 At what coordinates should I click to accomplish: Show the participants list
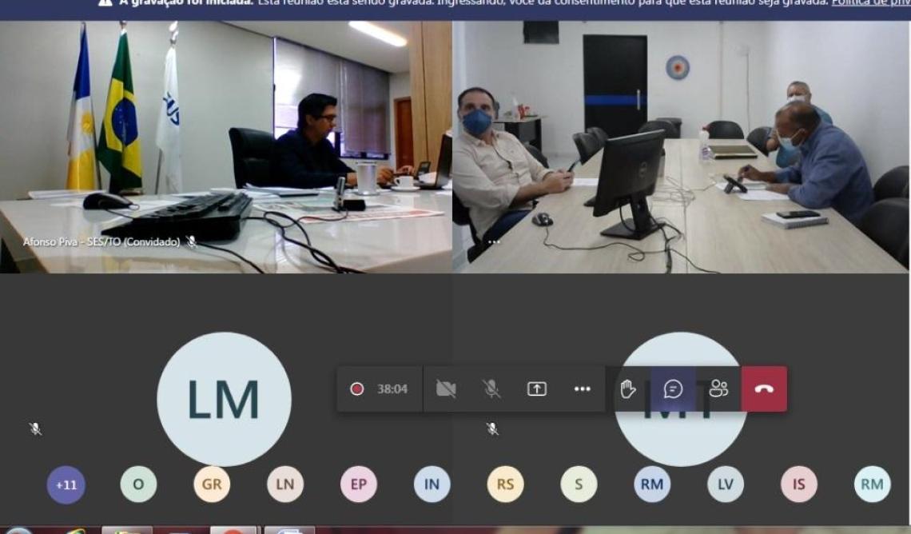pos(718,389)
